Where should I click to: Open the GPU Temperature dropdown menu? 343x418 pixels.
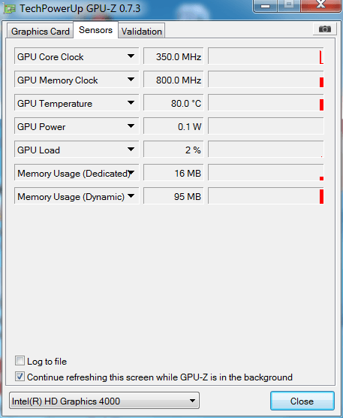[x=131, y=103]
